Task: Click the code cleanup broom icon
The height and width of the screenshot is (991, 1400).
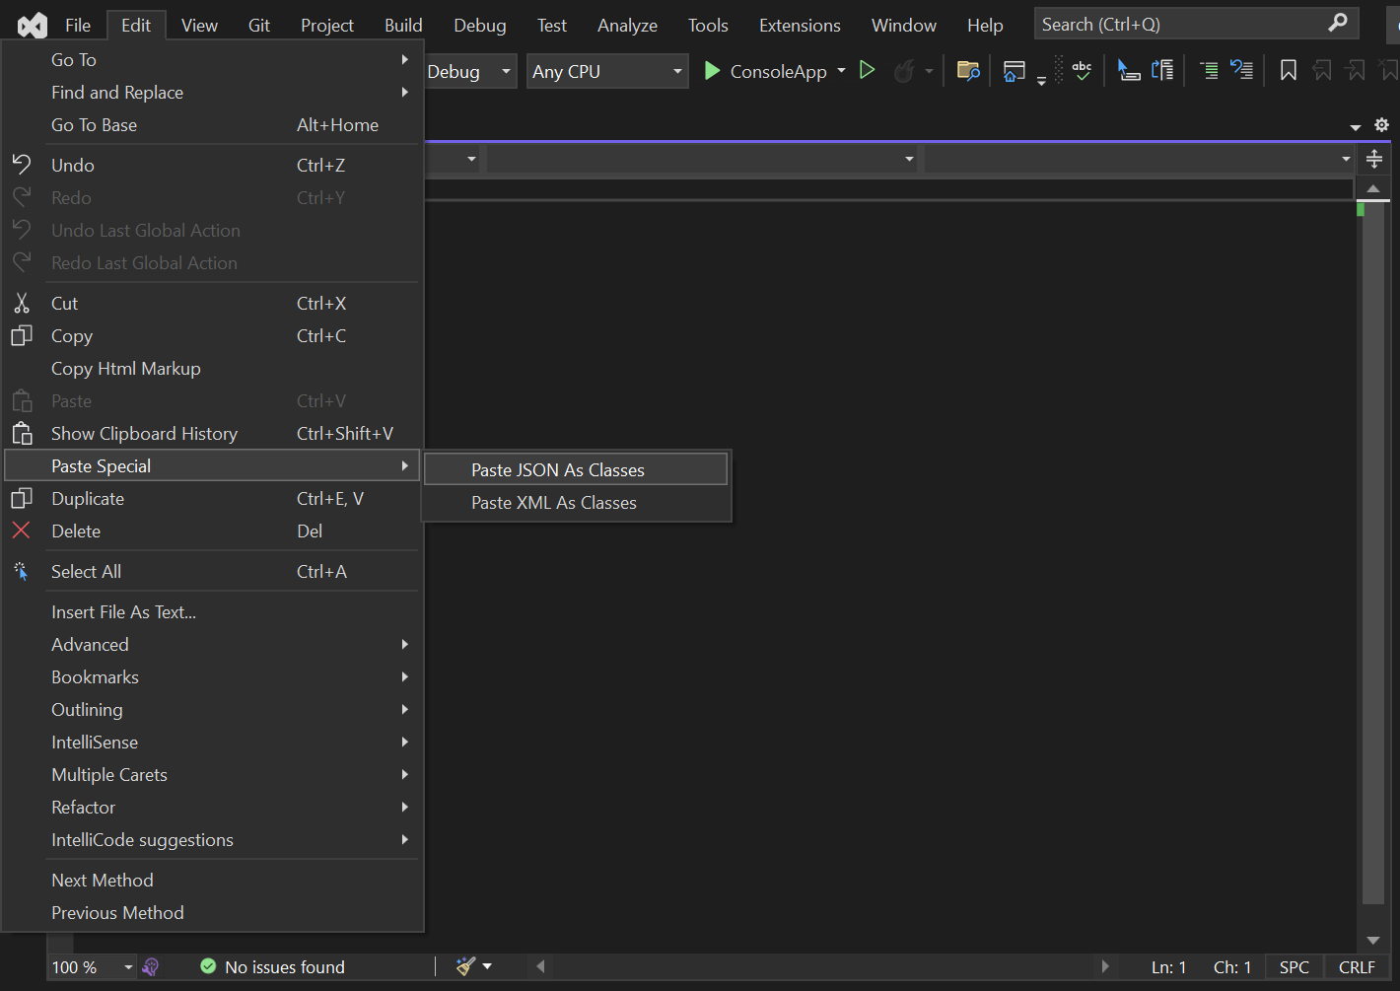Action: click(x=466, y=966)
